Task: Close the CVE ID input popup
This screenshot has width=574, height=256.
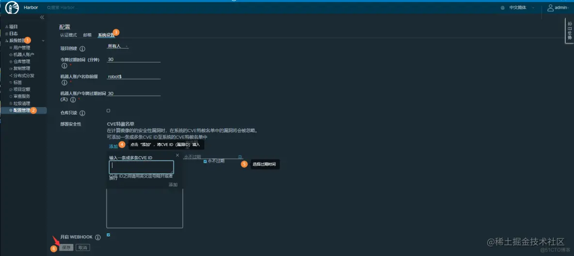Action: 177,155
